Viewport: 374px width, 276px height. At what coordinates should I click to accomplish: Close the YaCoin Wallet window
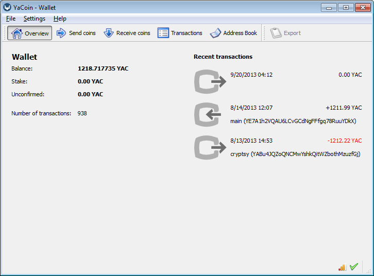coord(363,8)
